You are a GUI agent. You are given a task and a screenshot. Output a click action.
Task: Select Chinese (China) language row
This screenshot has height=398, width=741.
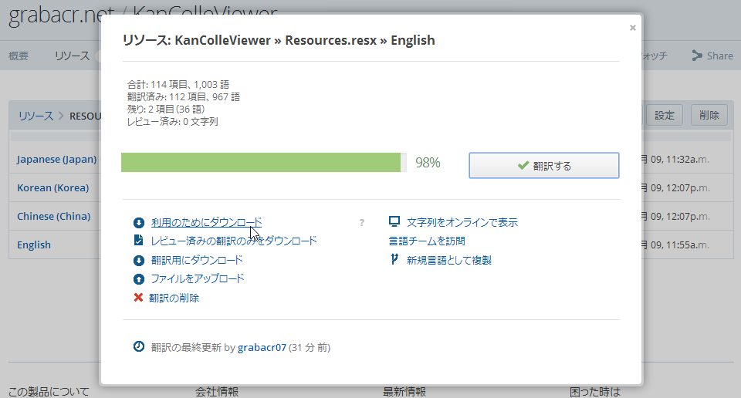54,216
